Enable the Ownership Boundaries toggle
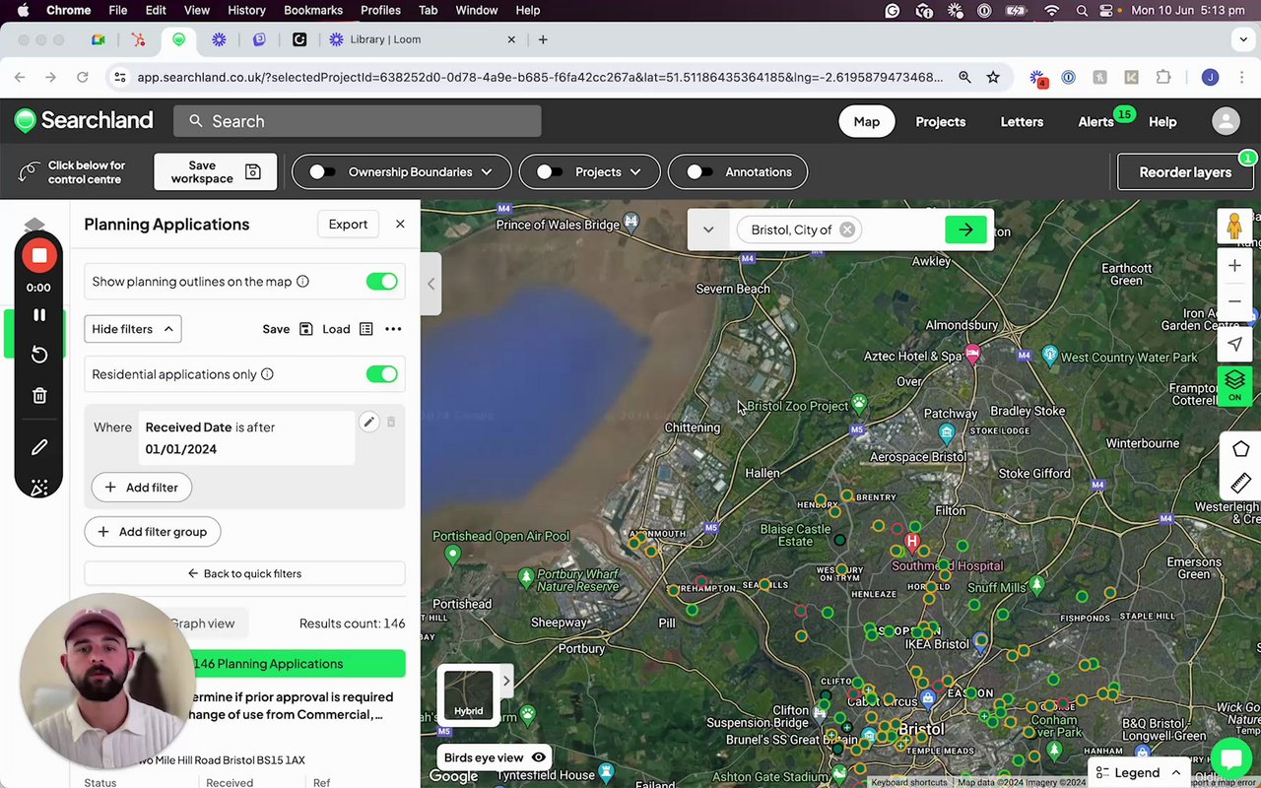 [x=322, y=172]
